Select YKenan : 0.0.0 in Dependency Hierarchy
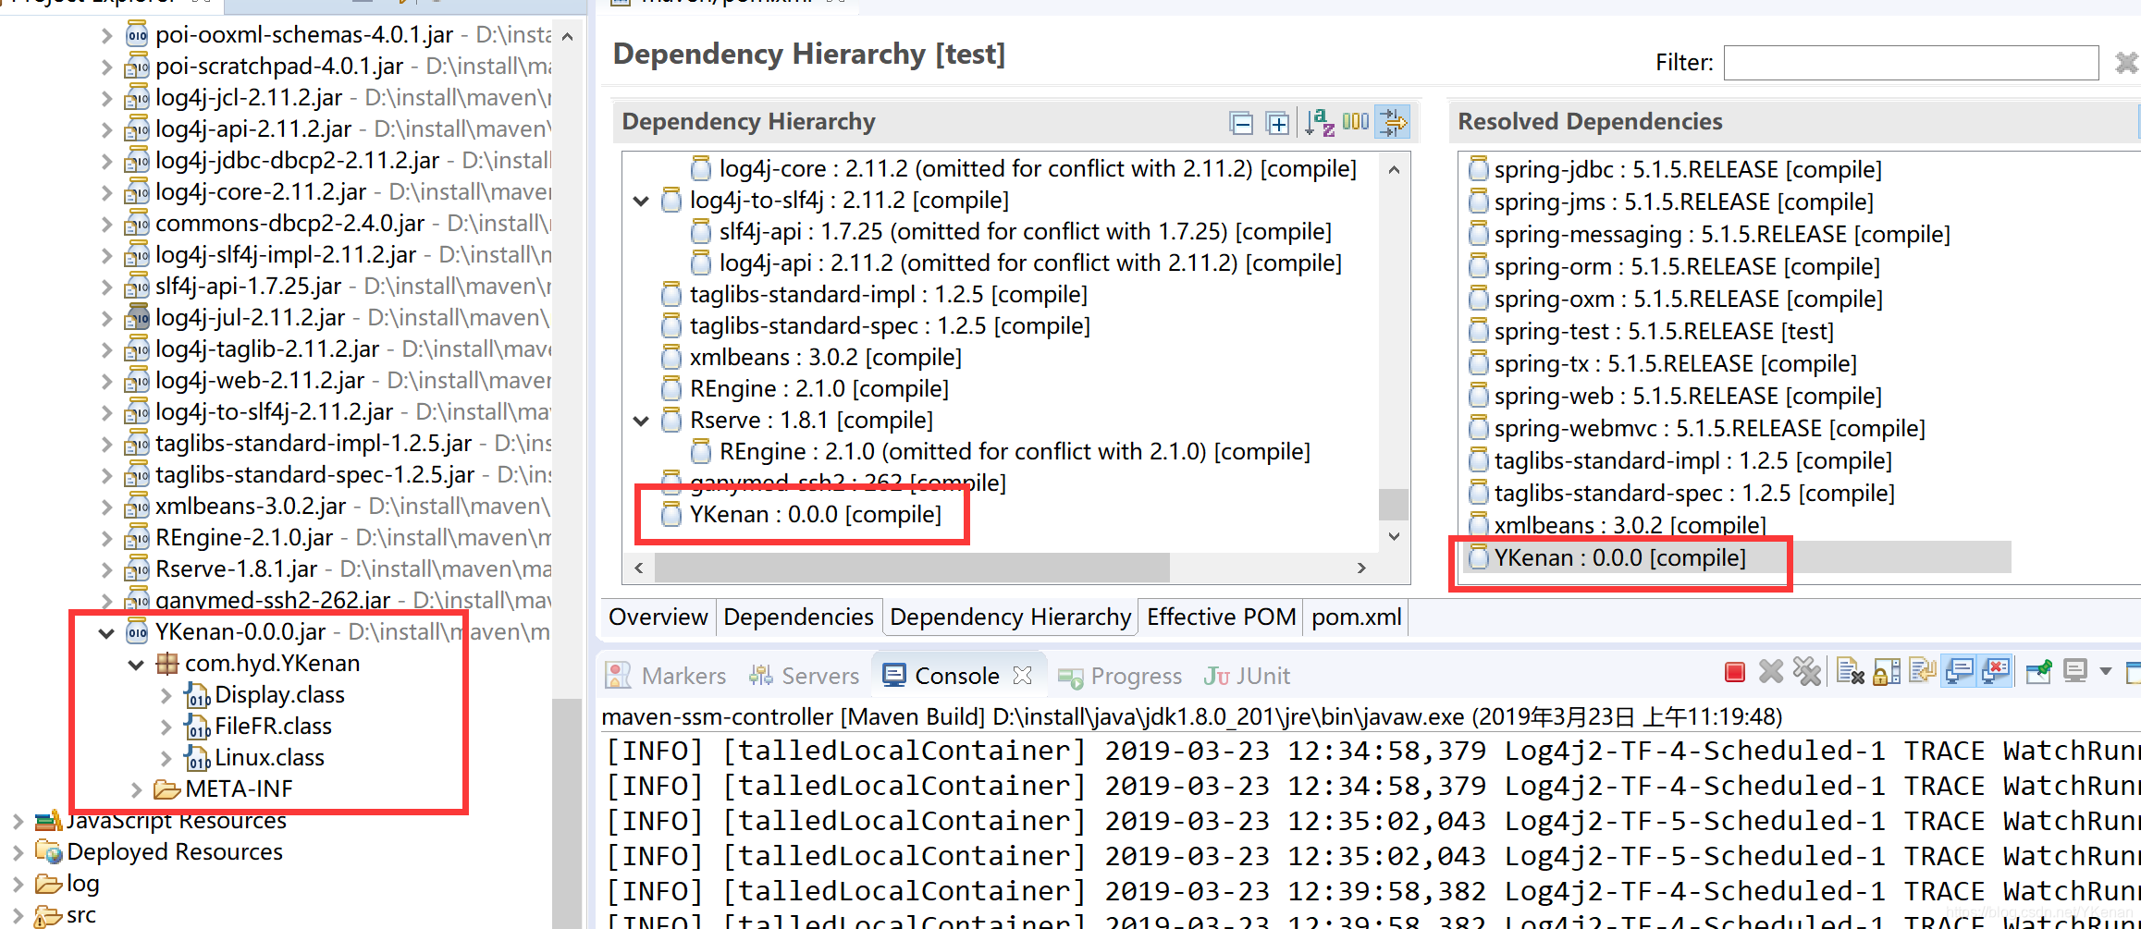 tap(815, 515)
